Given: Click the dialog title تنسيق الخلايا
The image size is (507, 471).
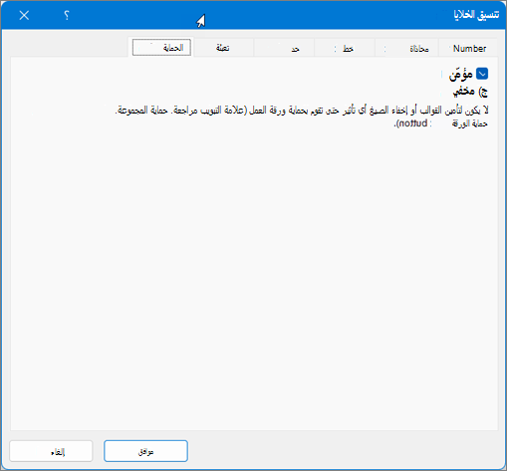Looking at the screenshot, I should point(476,15).
